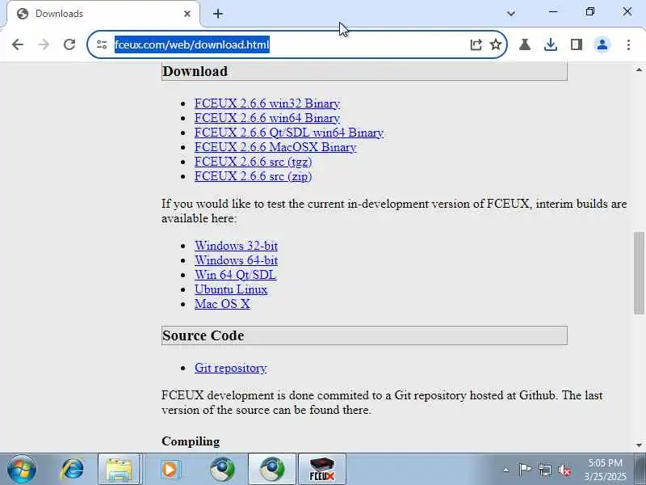Share this page via address bar icon

coord(476,44)
